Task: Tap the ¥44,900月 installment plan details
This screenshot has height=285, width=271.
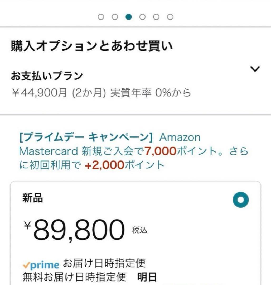Action: (x=101, y=93)
